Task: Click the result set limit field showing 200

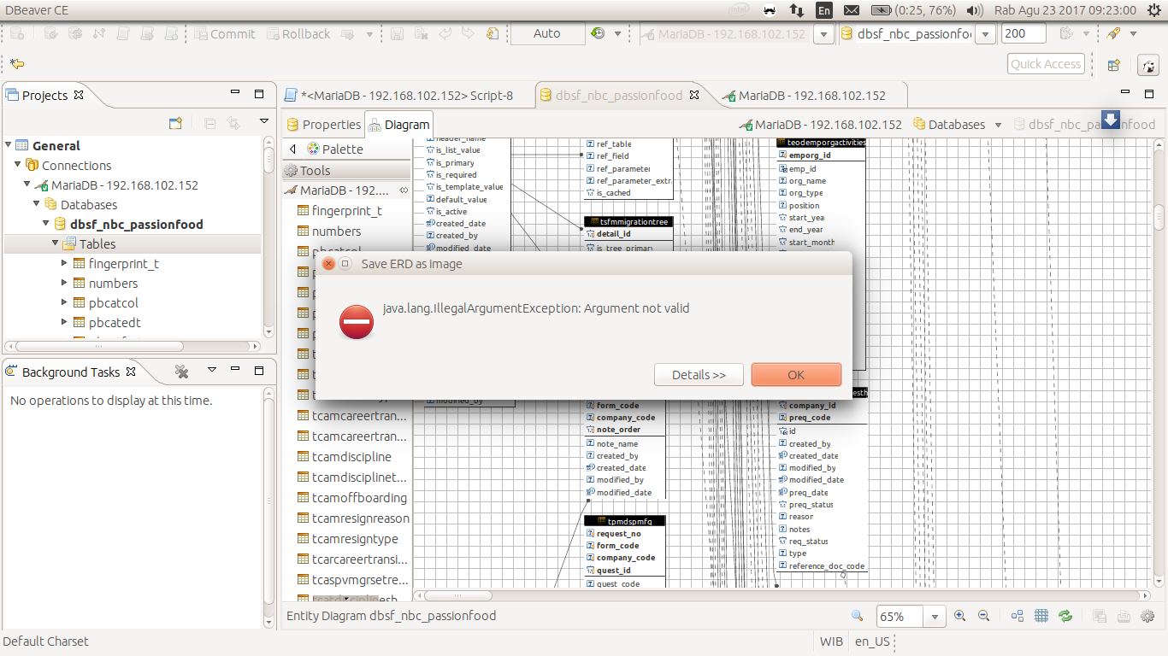Action: [x=1023, y=34]
